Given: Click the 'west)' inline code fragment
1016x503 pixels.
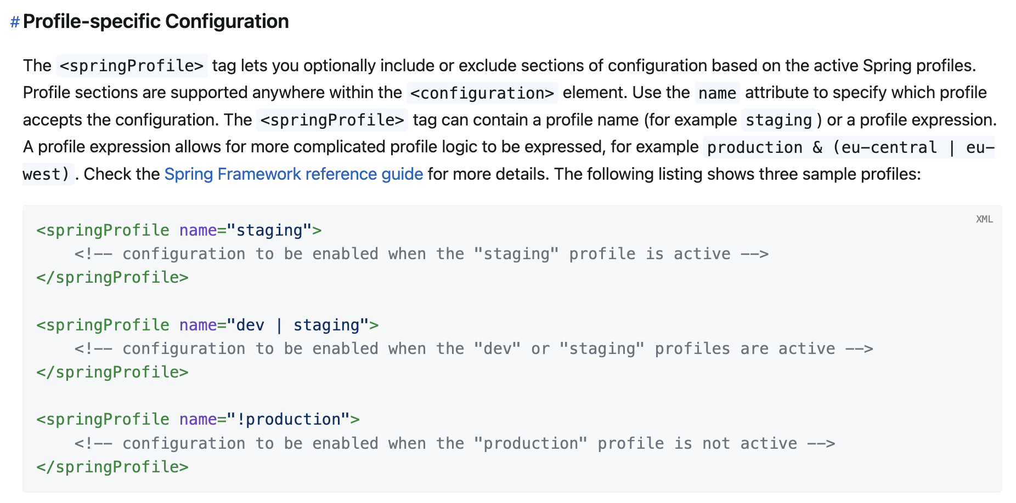Looking at the screenshot, I should click(x=47, y=175).
